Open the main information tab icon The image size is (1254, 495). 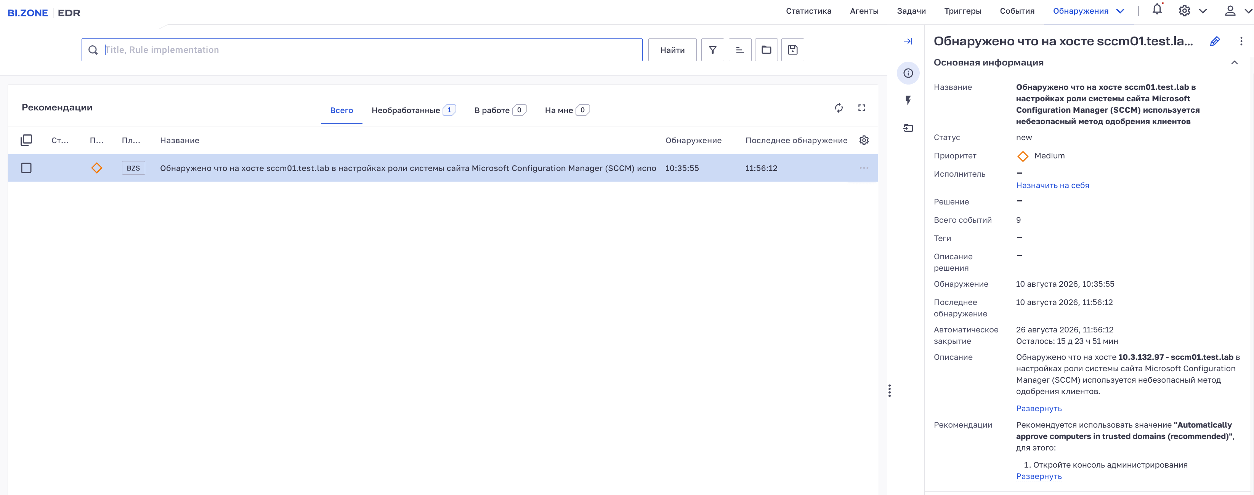tap(908, 73)
